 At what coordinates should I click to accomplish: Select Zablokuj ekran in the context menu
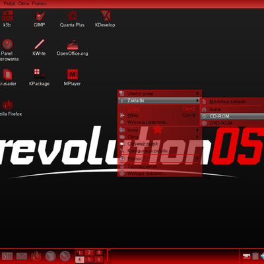point(160,166)
